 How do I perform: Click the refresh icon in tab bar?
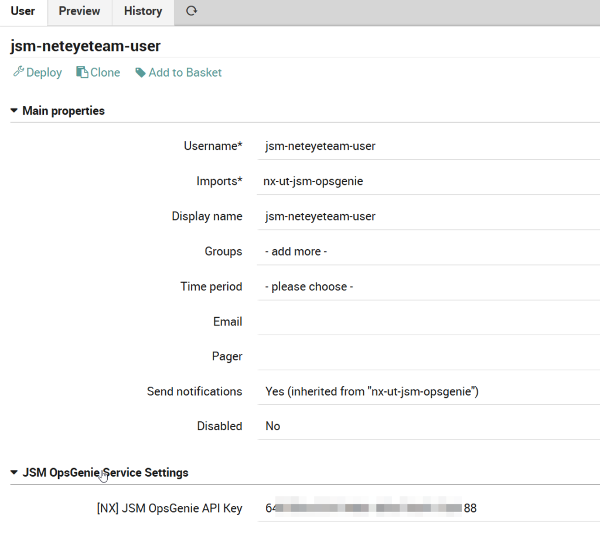[x=192, y=11]
